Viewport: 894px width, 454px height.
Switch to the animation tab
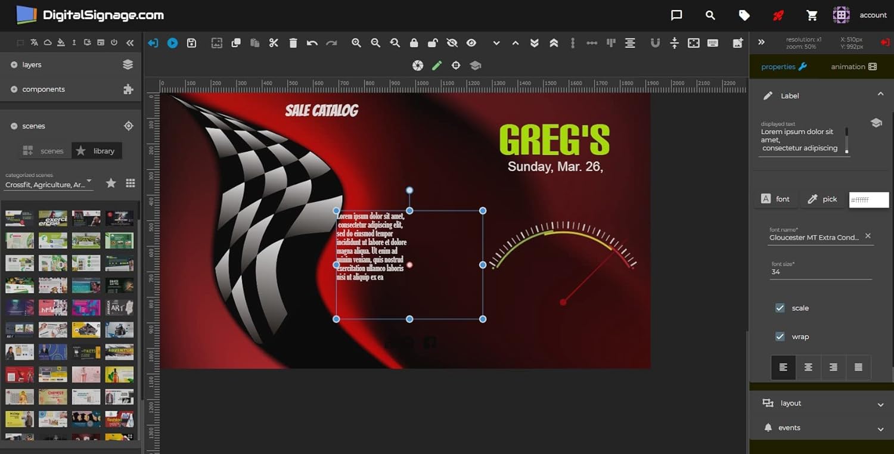(x=853, y=67)
